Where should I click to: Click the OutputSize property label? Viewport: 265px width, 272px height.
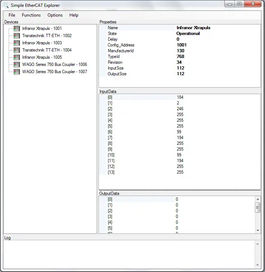117,74
